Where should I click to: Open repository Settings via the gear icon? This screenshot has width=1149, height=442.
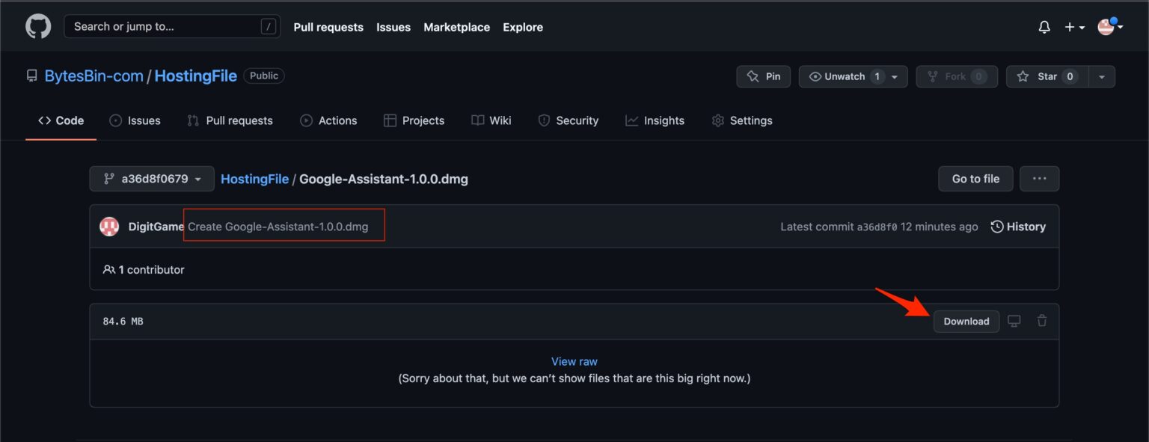(717, 120)
